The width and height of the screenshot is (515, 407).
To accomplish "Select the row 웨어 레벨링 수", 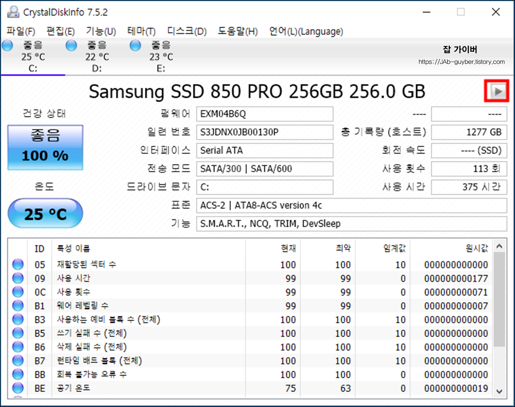I will click(250, 305).
